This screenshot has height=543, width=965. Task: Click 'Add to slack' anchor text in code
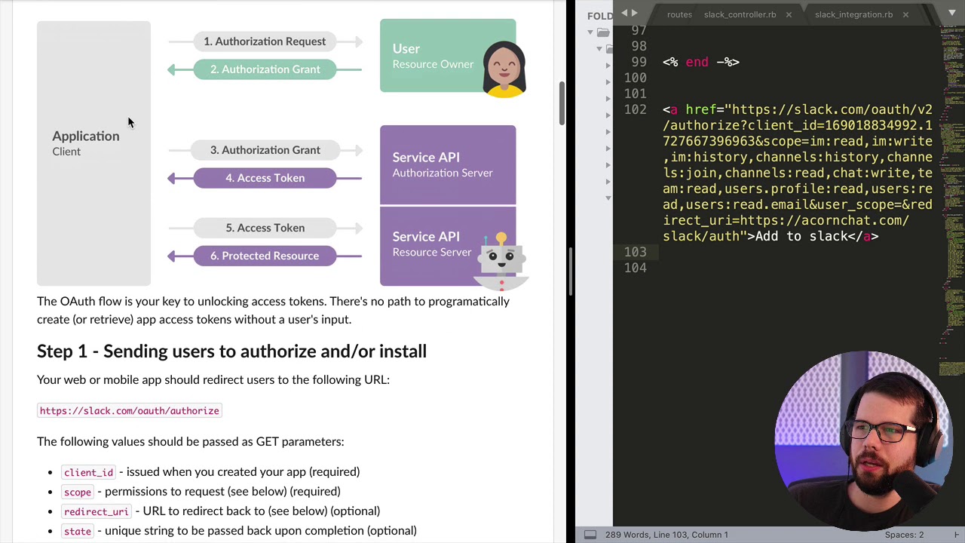(x=801, y=236)
